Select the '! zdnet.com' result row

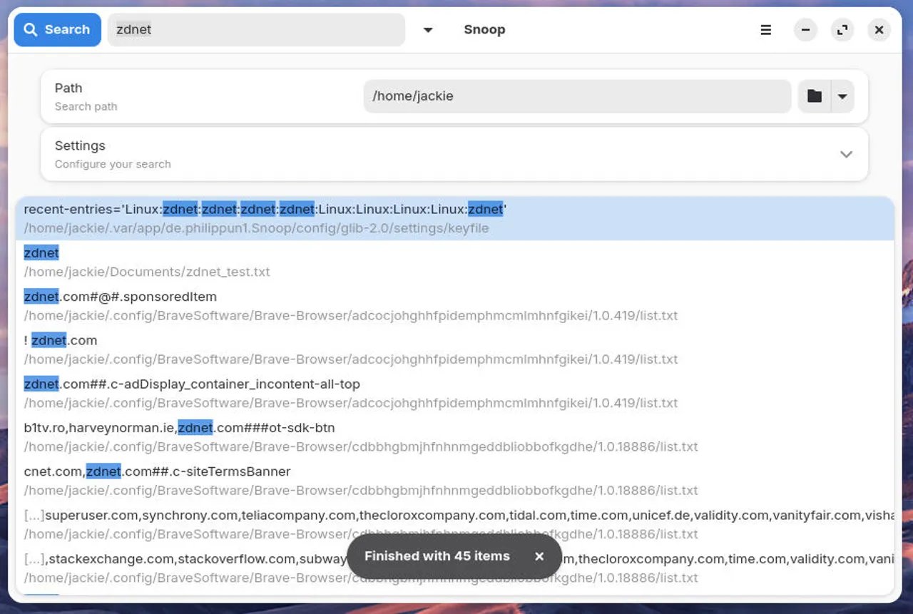point(454,349)
